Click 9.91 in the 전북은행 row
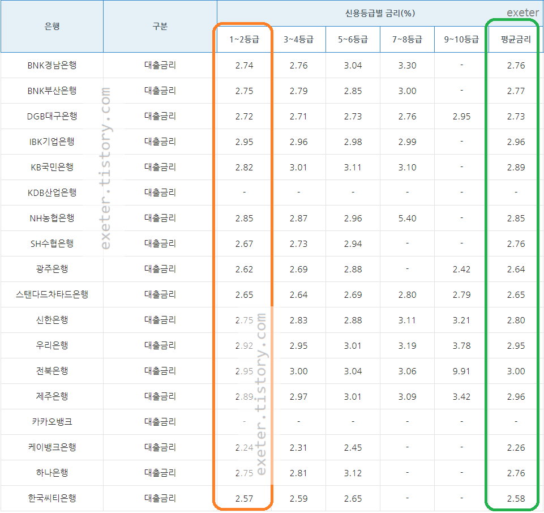 click(461, 371)
